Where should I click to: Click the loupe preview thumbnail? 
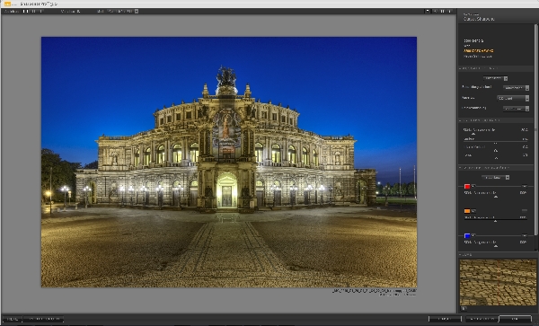tap(498, 282)
